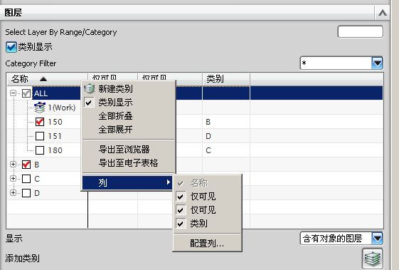Image resolution: width=399 pixels, height=270 pixels.
Task: Collapse the 图层 panel with the chevron
Action: point(382,13)
